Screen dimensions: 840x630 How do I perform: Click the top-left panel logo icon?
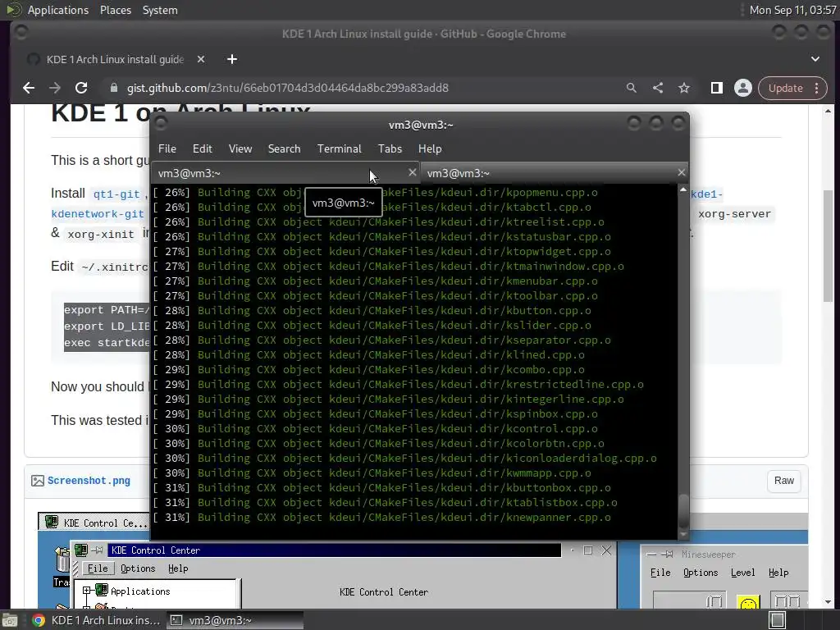[x=11, y=10]
